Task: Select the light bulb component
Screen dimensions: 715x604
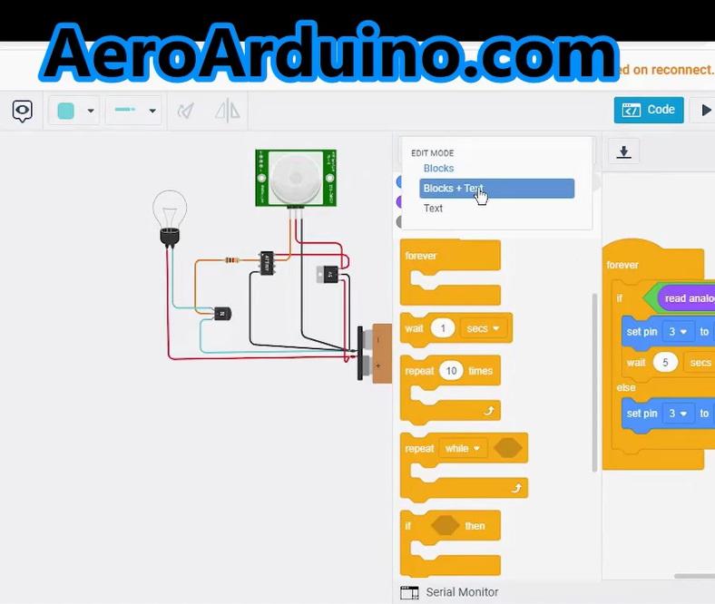Action: [170, 218]
